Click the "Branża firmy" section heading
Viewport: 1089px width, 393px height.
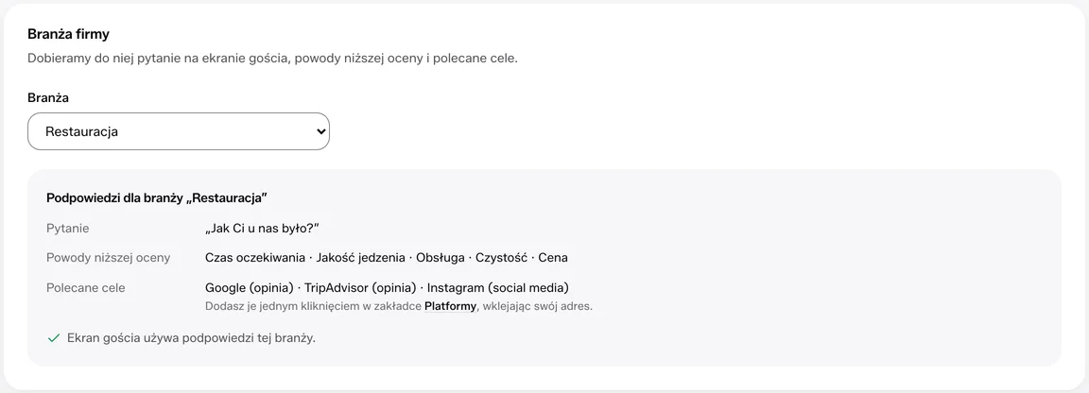click(69, 34)
